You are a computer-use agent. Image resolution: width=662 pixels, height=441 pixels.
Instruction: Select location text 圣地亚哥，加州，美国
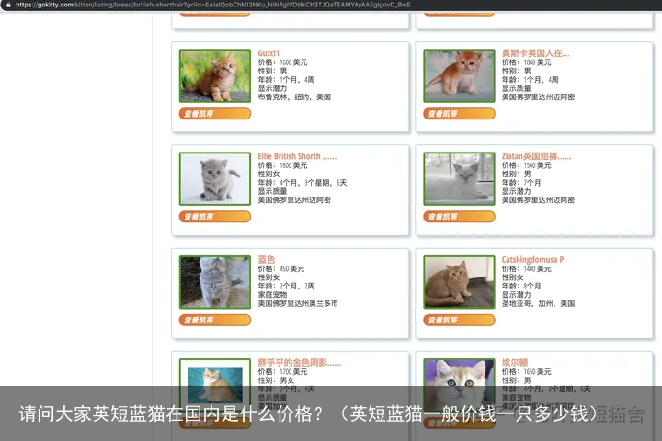(538, 303)
